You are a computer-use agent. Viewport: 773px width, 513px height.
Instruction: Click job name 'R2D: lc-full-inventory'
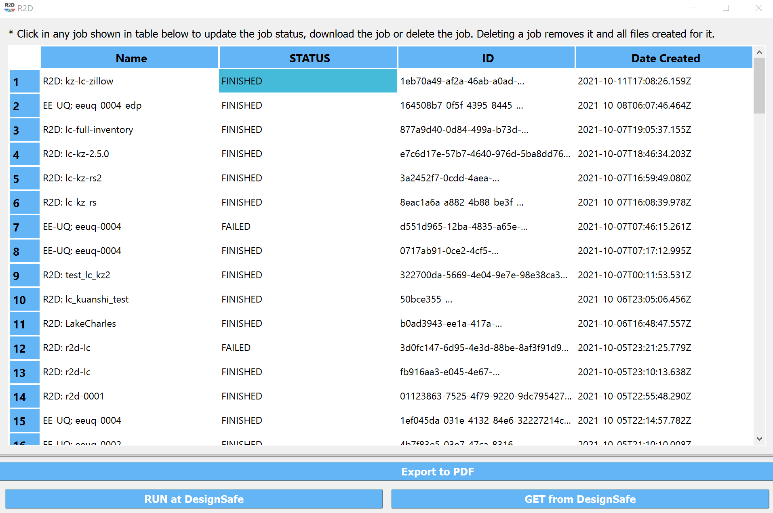(x=88, y=130)
